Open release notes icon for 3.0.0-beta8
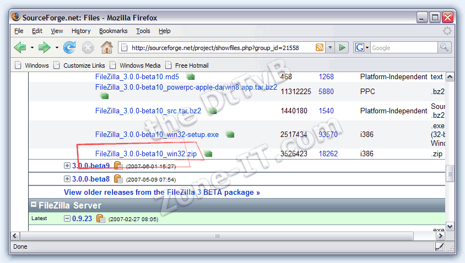This screenshot has height=263, width=465. point(118,179)
